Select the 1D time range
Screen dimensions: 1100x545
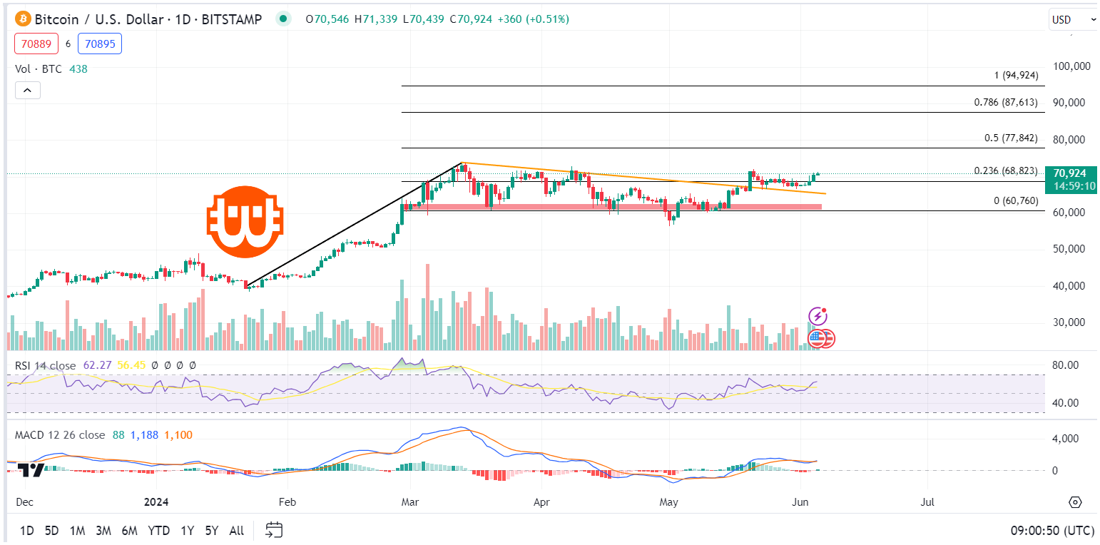point(27,531)
